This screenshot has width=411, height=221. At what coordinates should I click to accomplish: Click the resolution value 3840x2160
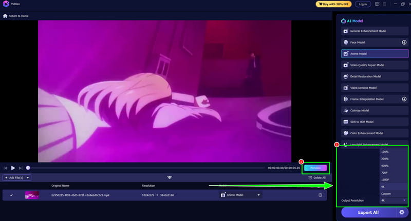coord(167,195)
